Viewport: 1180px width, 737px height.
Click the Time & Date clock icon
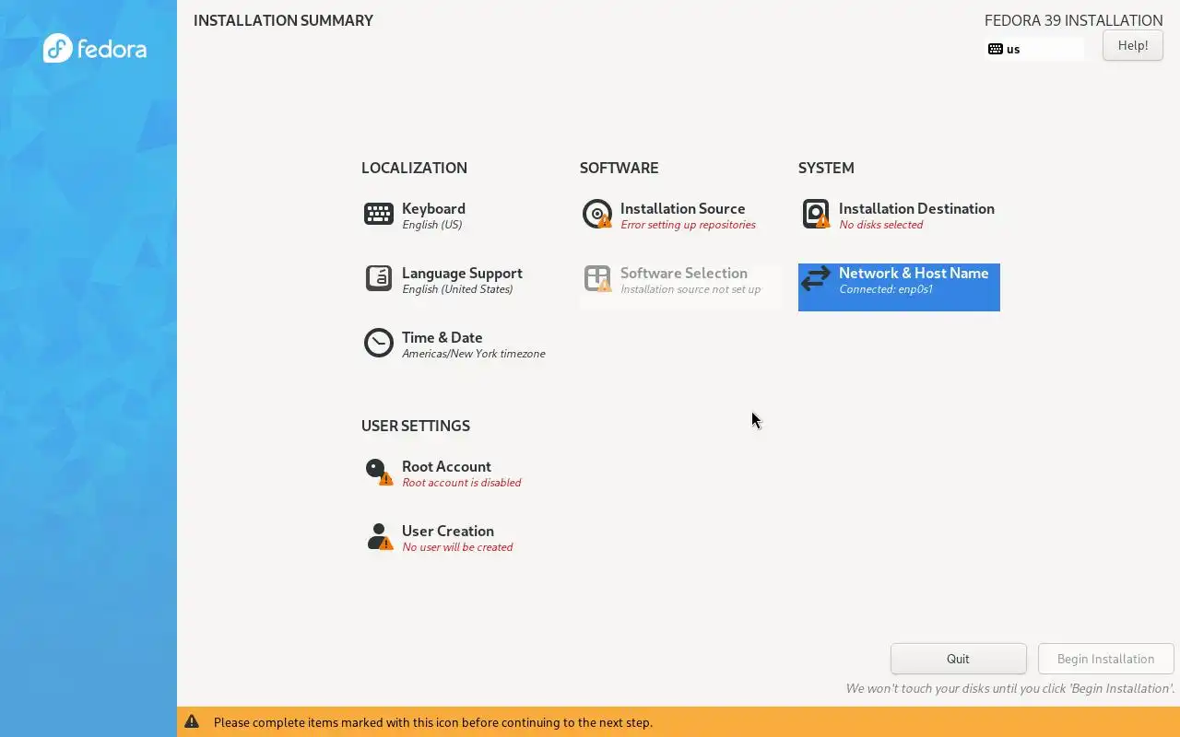(379, 343)
